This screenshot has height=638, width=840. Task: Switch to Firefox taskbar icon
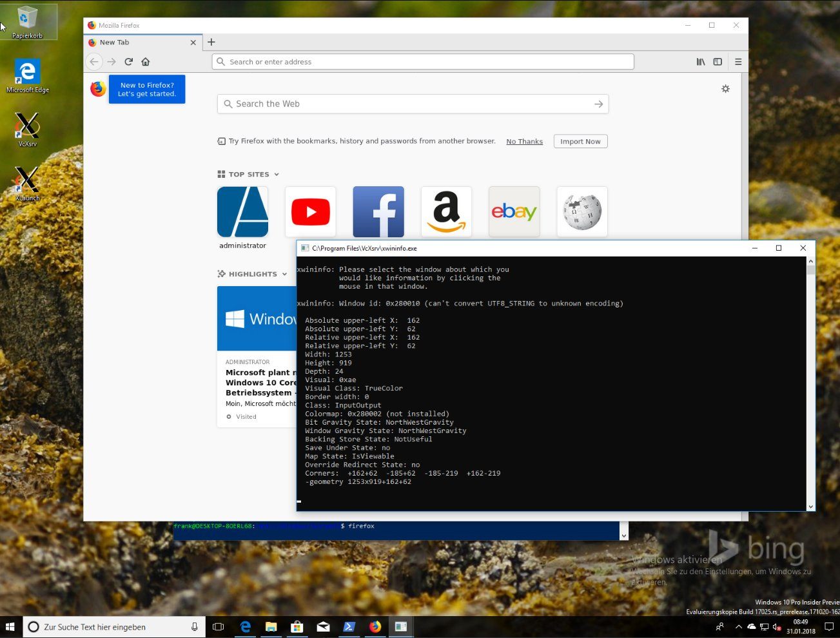[375, 626]
